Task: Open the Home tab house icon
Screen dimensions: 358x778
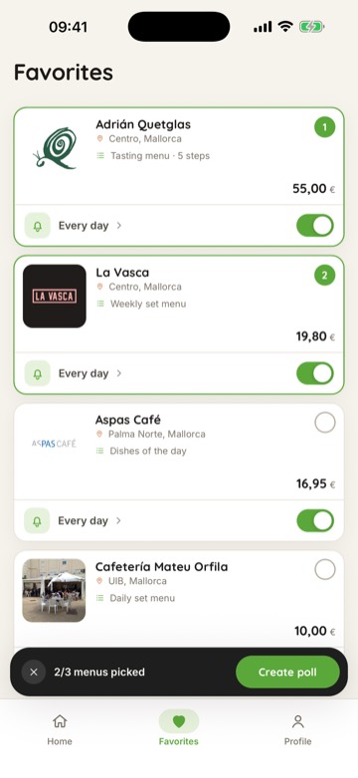Action: pos(60,721)
